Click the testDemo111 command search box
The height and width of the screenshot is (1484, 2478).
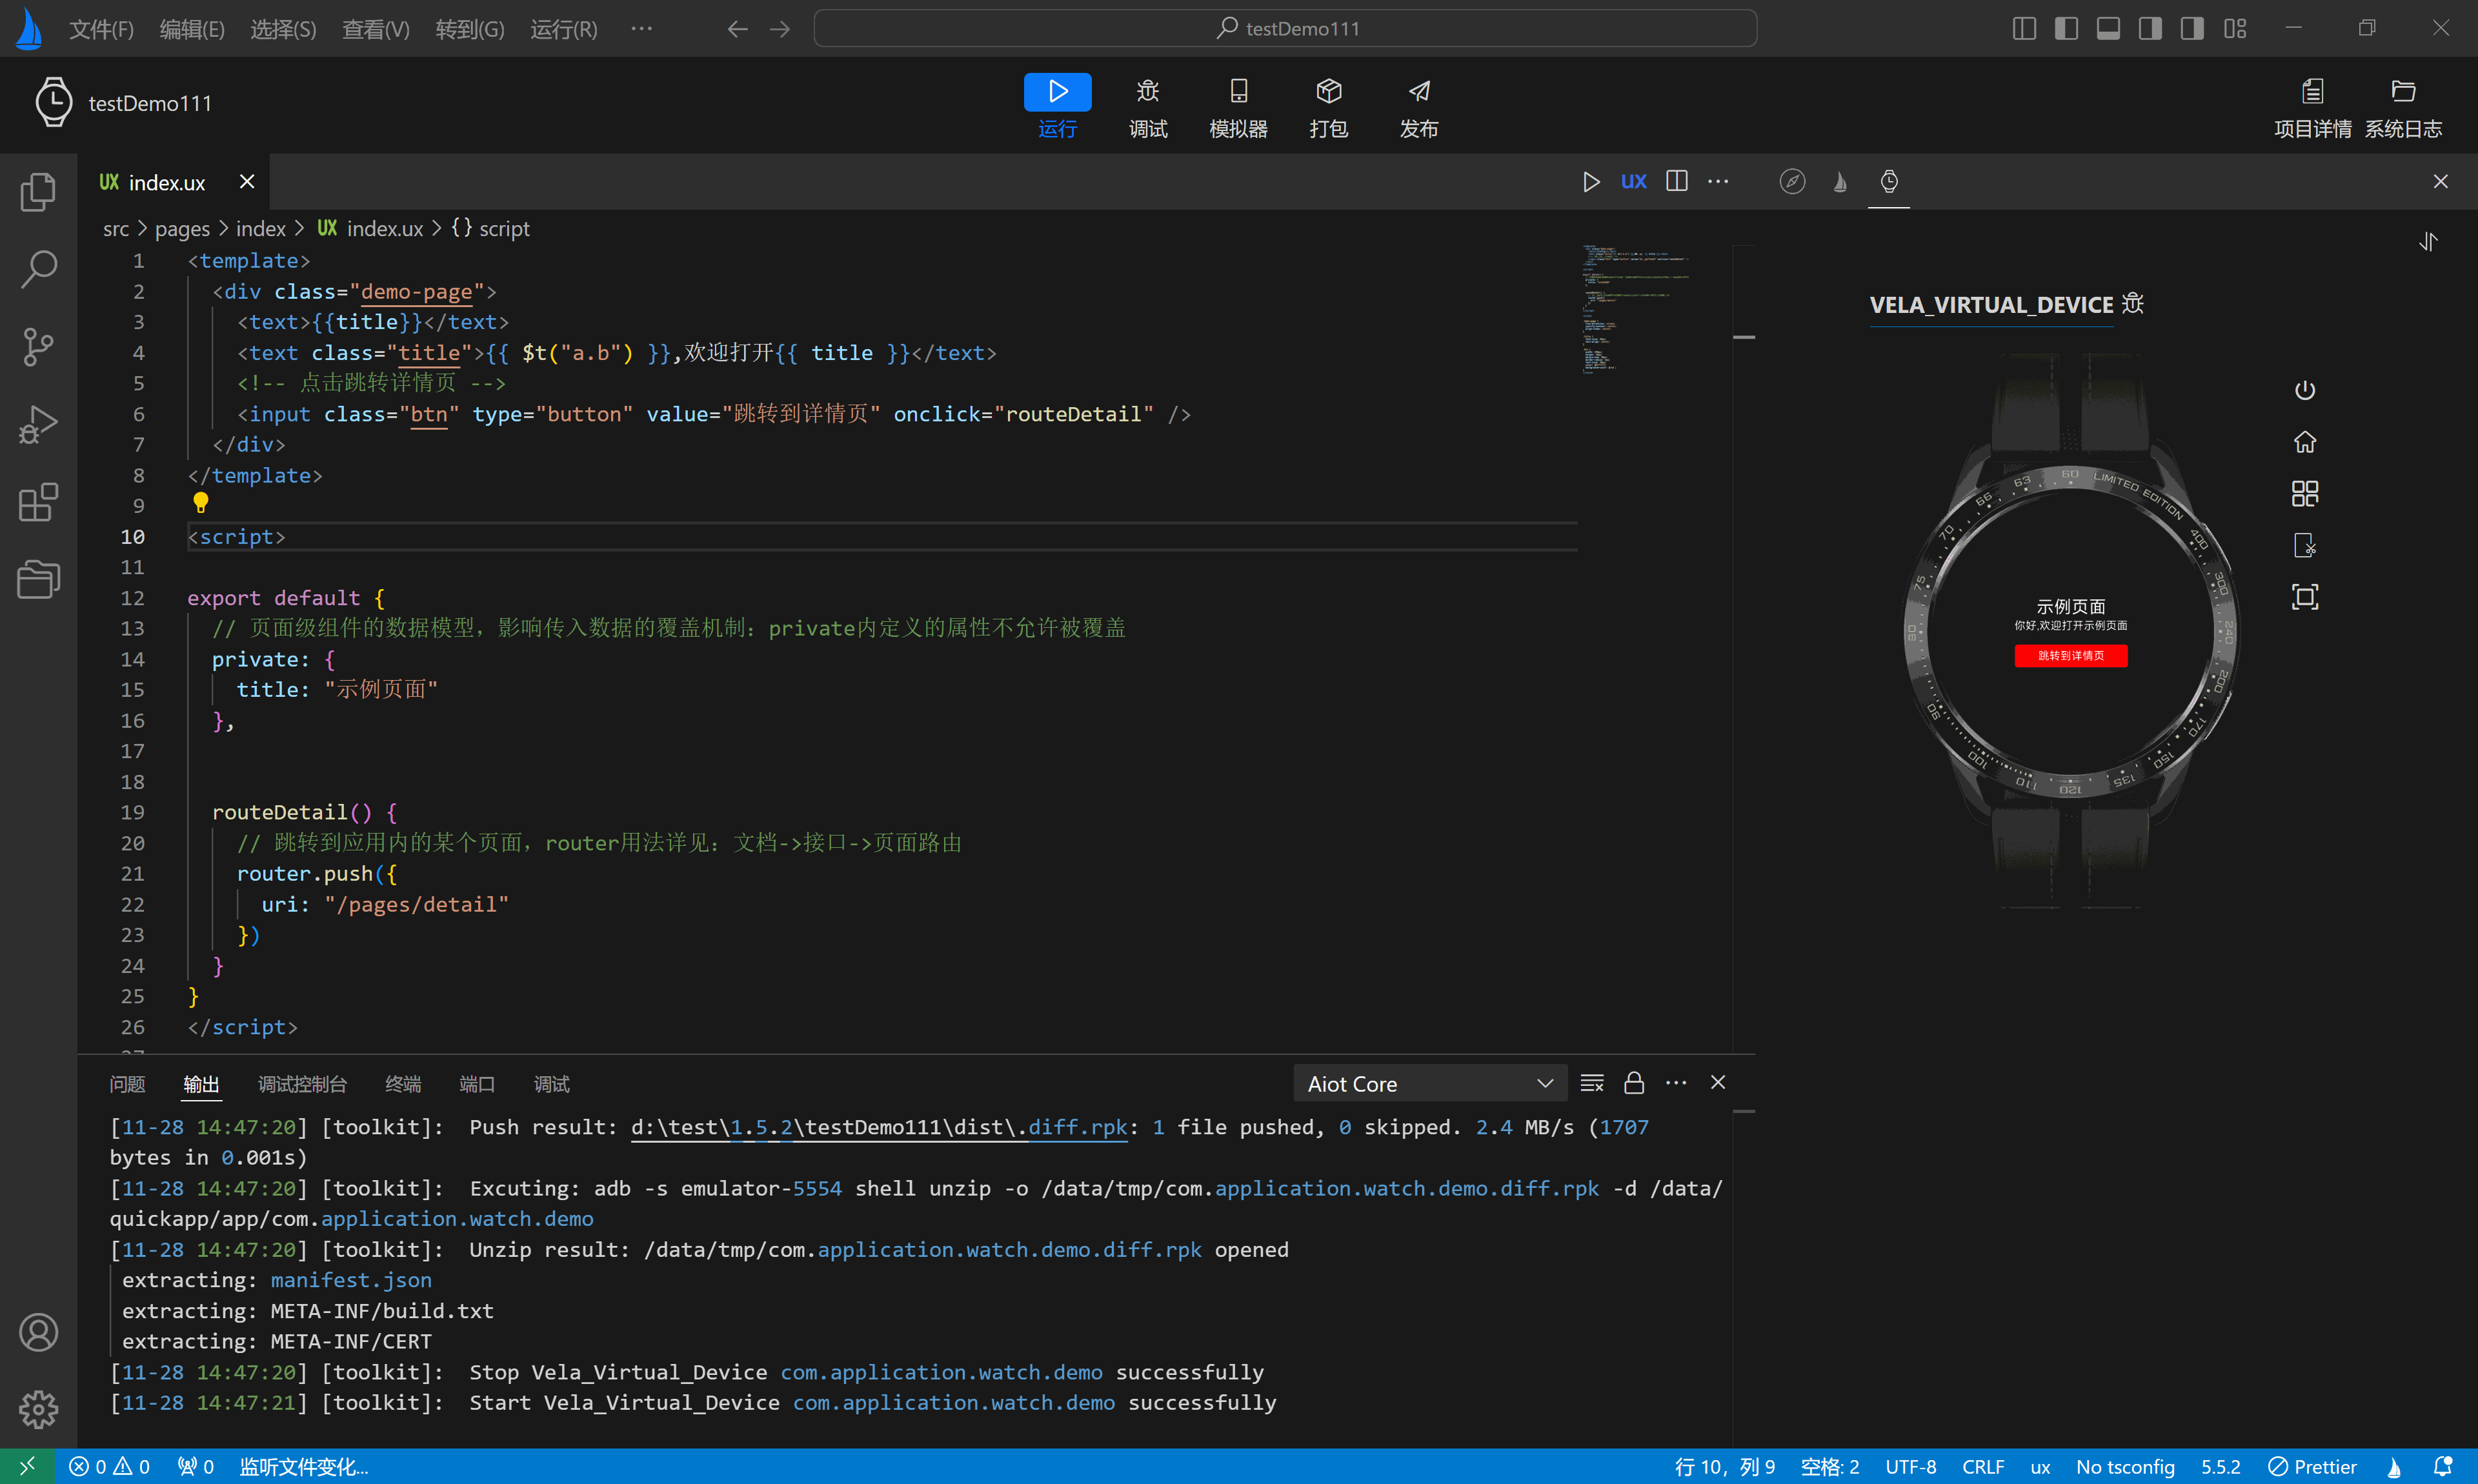tap(1285, 28)
